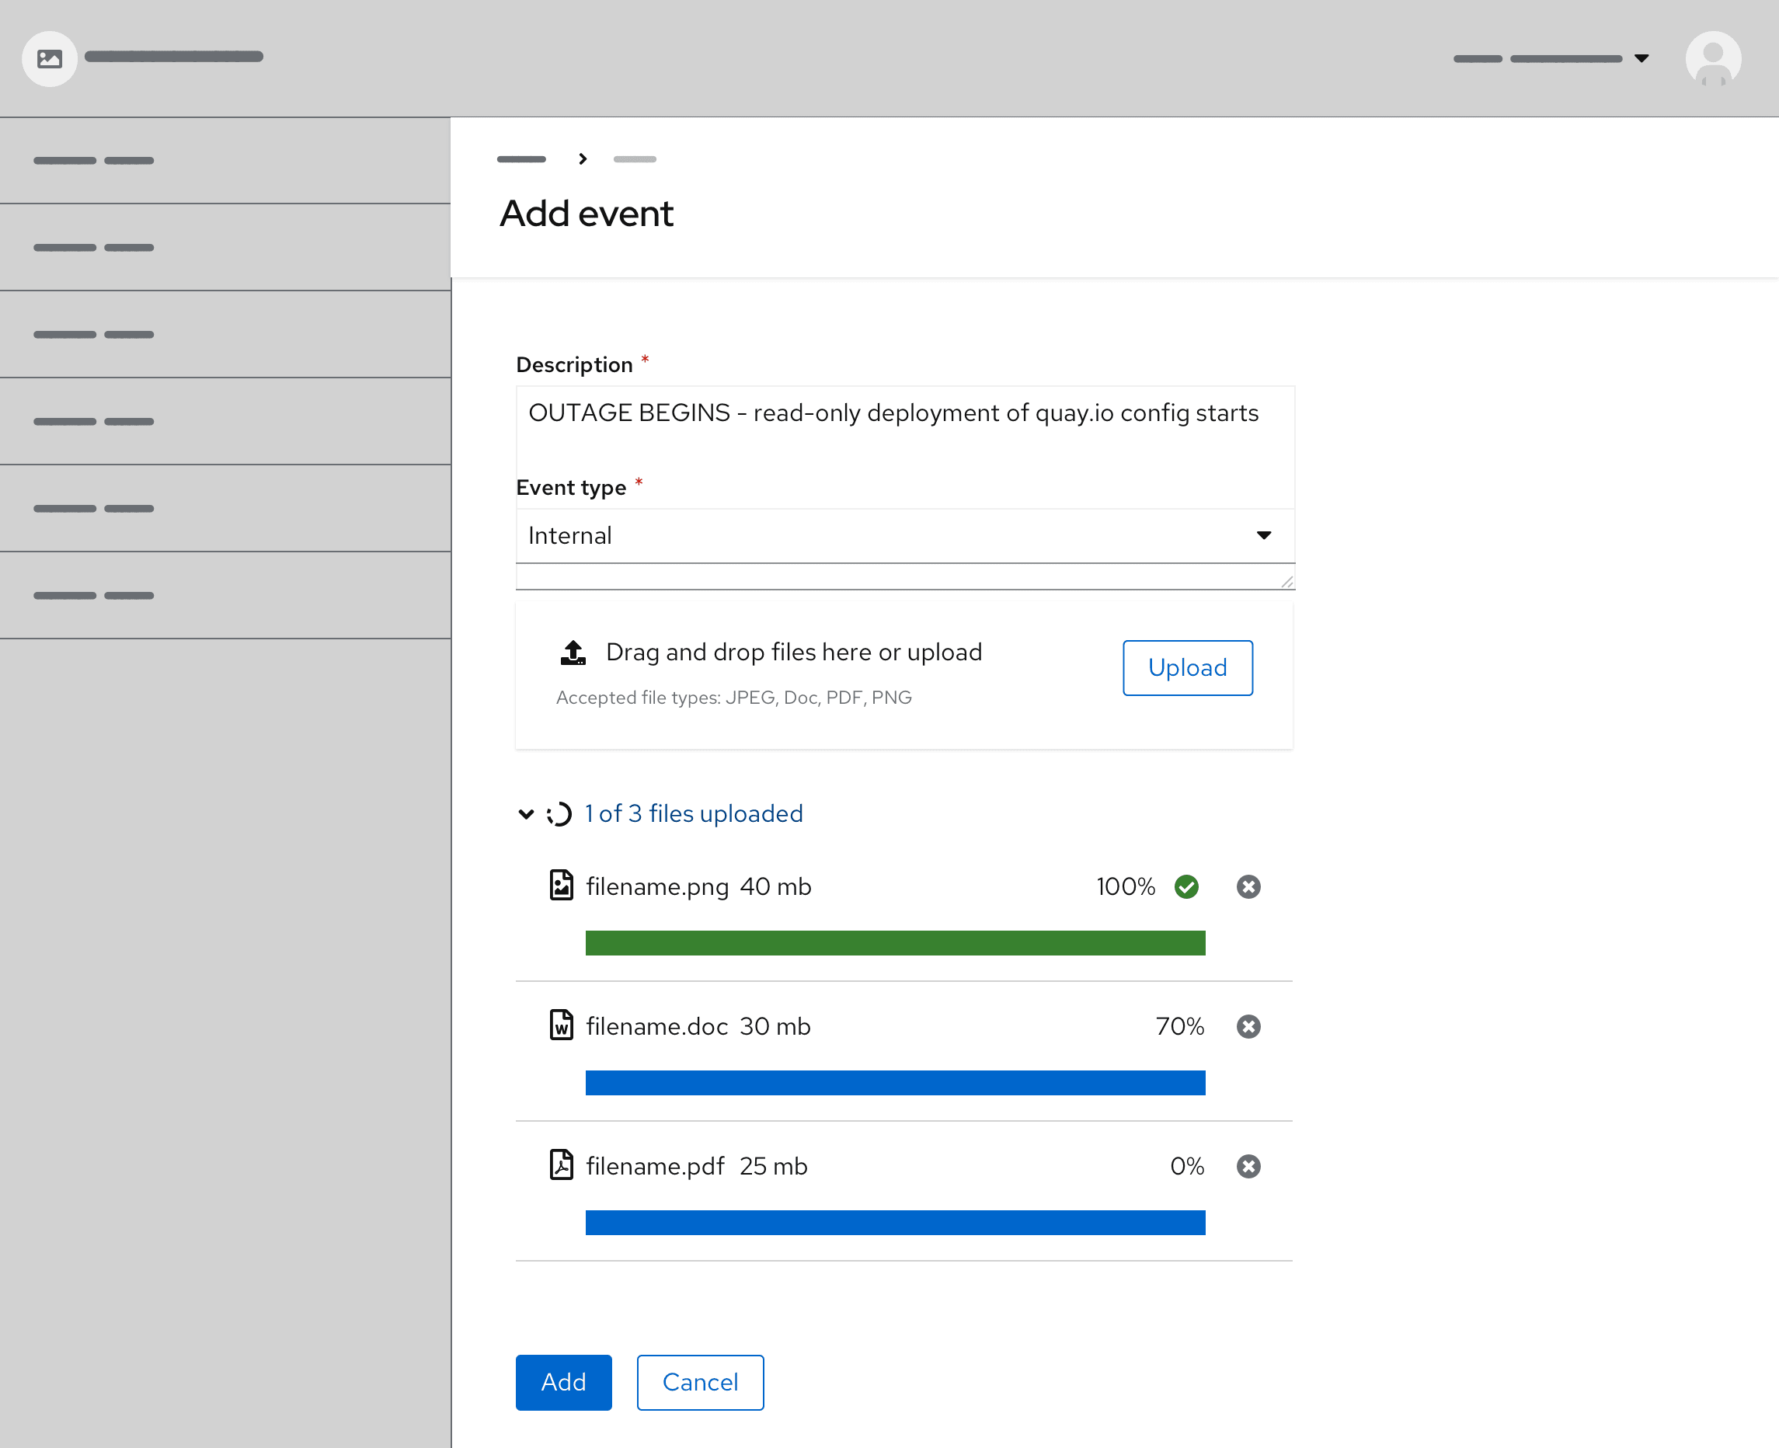Collapse the files uploaded list chevron
The height and width of the screenshot is (1448, 1779).
click(x=525, y=813)
